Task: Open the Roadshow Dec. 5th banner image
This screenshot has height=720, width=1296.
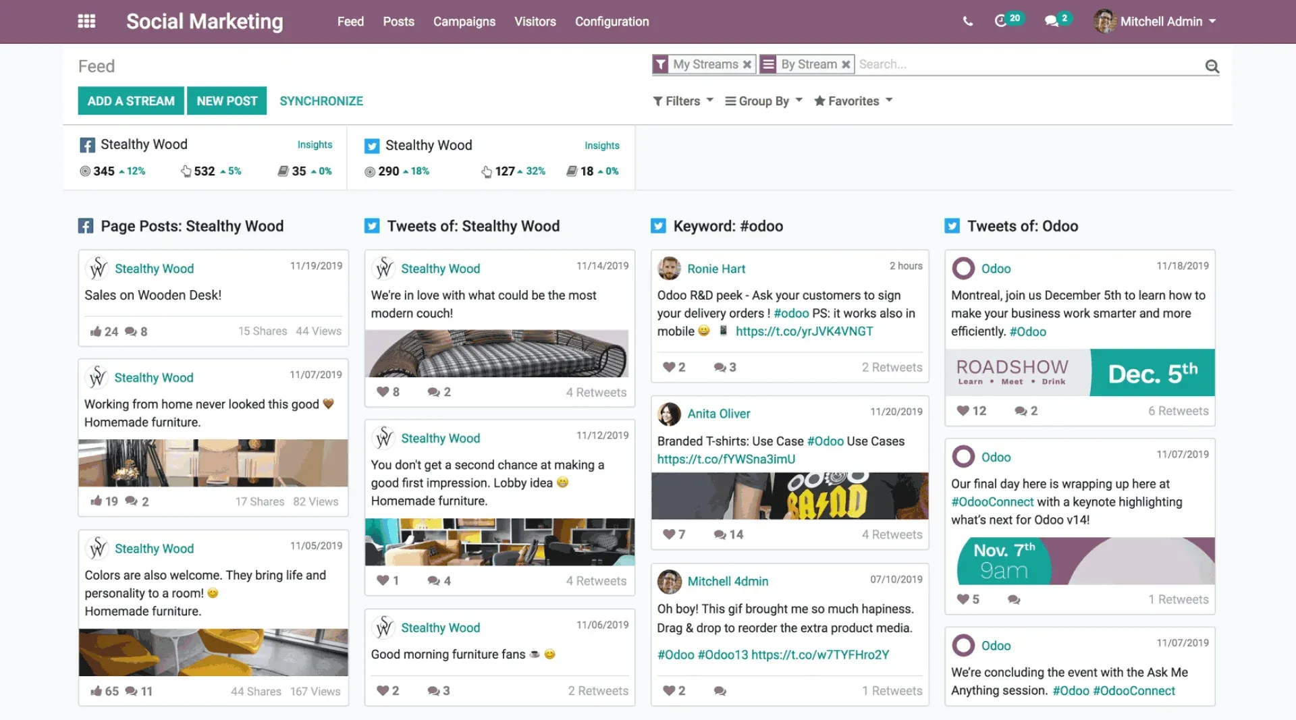Action: pyautogui.click(x=1079, y=372)
